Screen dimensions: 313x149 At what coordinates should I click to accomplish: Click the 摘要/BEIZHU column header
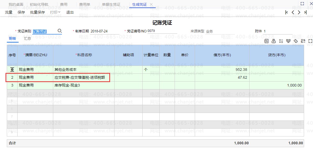coord(35,55)
